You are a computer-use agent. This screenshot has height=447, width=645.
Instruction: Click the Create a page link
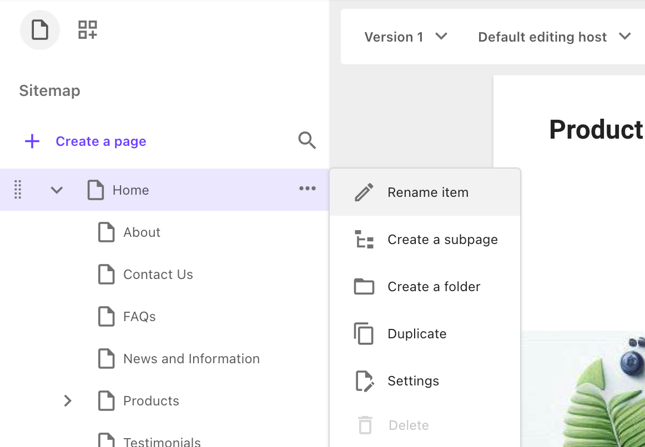click(x=101, y=141)
